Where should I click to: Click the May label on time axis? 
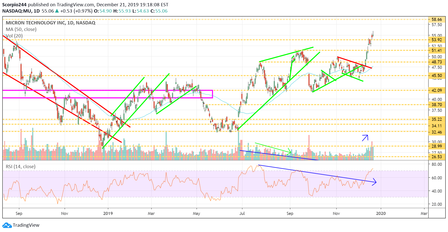pyautogui.click(x=196, y=213)
